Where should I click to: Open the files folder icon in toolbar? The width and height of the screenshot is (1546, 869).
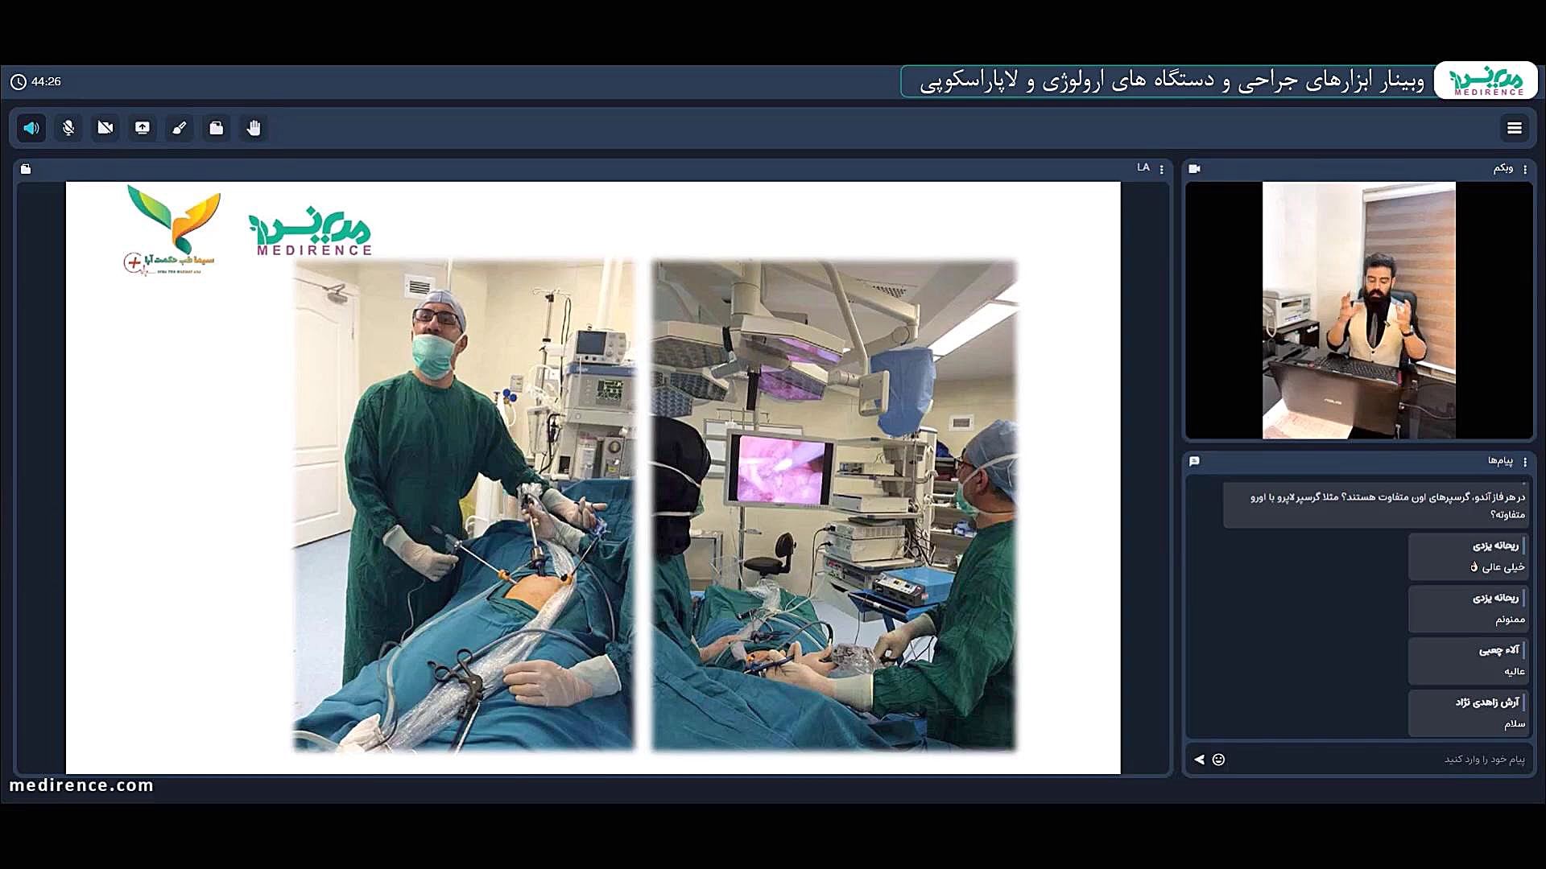tap(217, 128)
